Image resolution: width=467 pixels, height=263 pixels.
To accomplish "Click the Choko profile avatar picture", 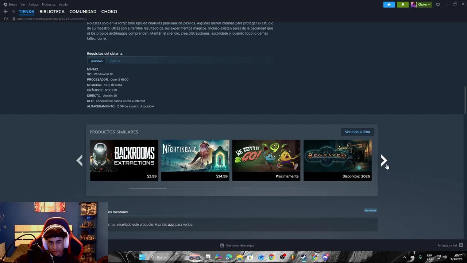I will 414,4.
